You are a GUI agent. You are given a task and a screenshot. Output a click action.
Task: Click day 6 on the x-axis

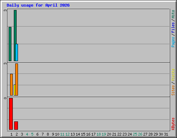tap(37, 134)
